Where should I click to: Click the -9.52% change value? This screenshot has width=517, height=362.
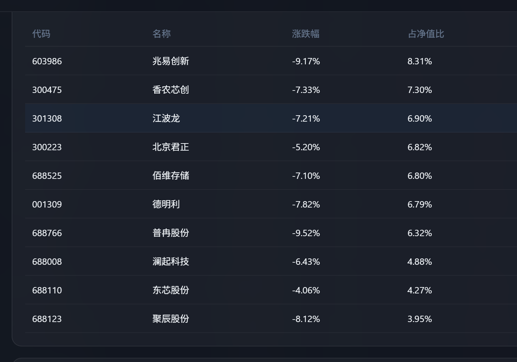(x=306, y=233)
